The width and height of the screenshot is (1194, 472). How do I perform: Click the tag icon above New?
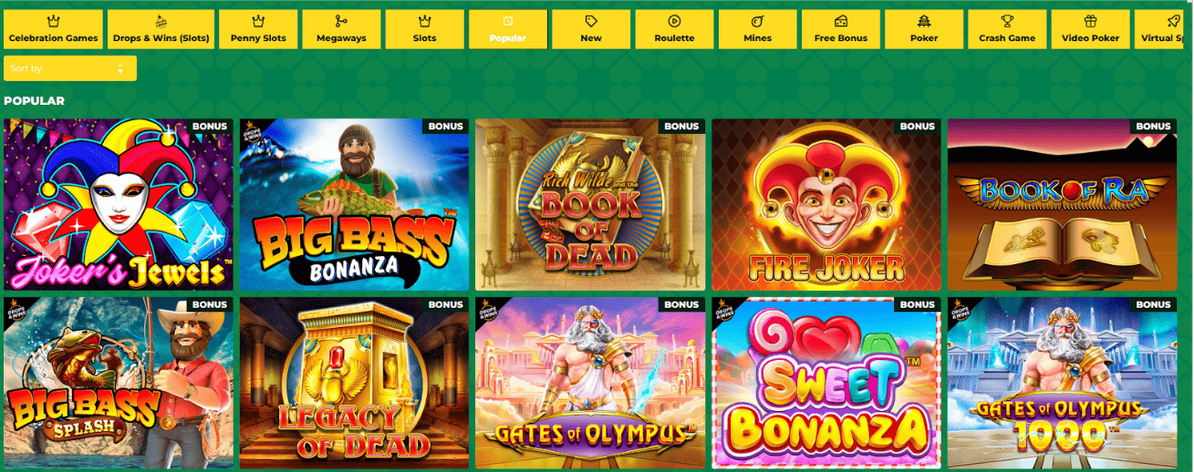point(591,21)
